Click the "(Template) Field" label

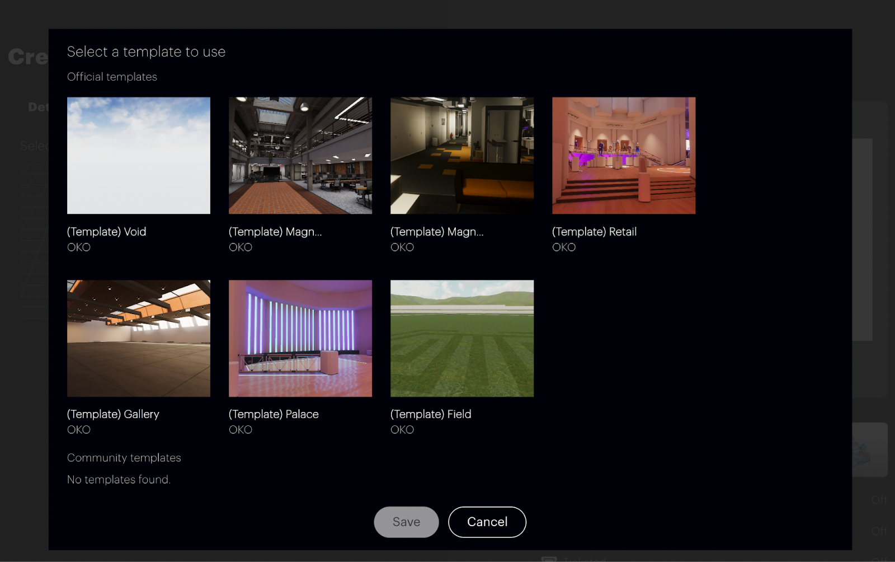pyautogui.click(x=431, y=414)
